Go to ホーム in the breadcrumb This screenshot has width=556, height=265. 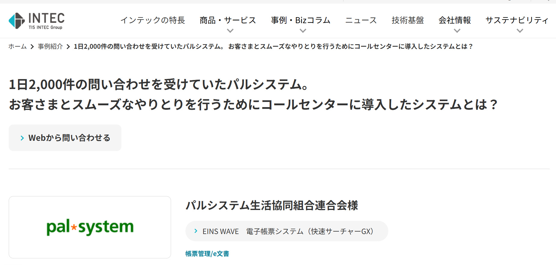[x=17, y=46]
